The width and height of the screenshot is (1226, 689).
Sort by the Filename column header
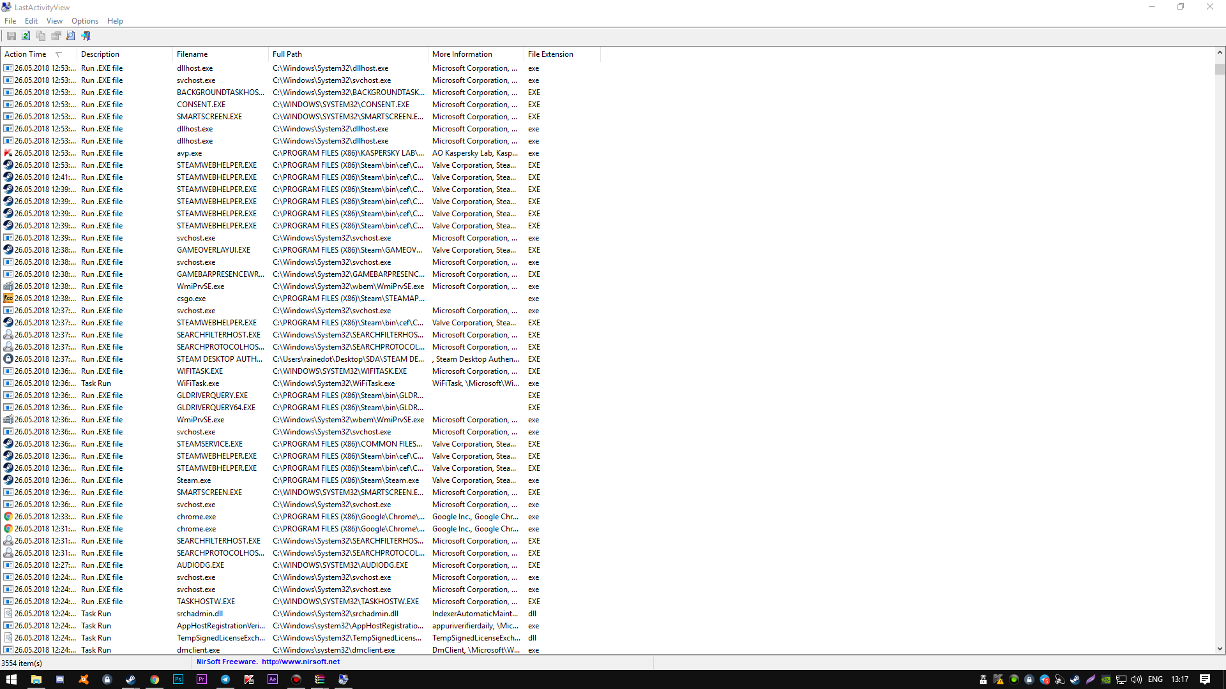pos(192,54)
